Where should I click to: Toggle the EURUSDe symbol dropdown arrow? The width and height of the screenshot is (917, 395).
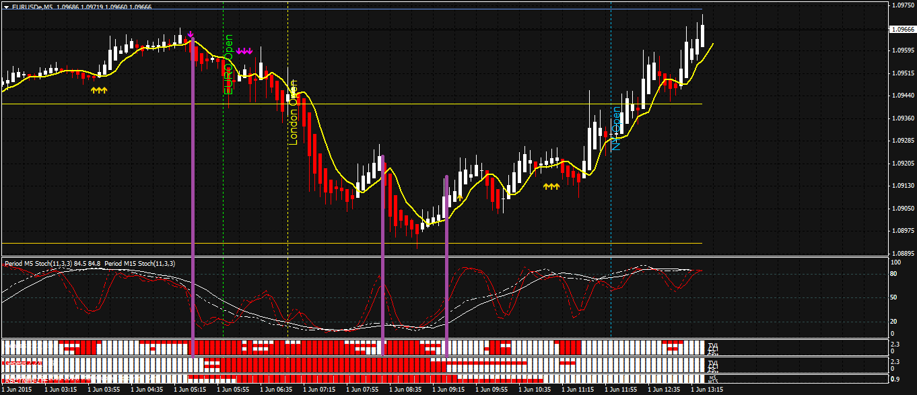[x=5, y=6]
